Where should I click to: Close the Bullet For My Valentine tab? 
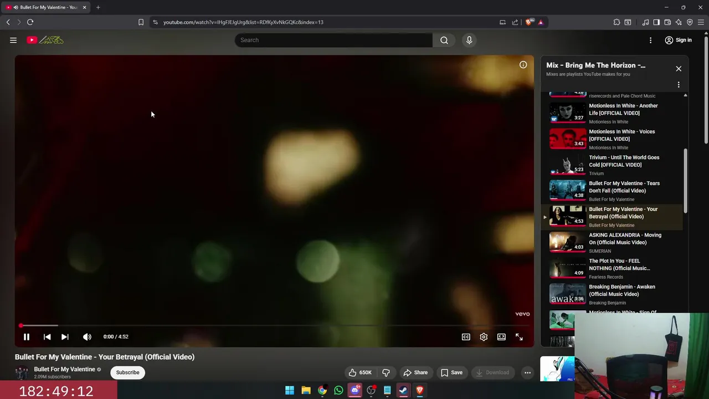(84, 7)
